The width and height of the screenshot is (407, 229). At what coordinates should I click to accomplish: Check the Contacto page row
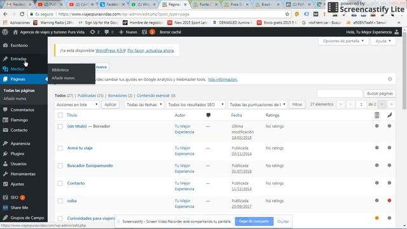60,183
